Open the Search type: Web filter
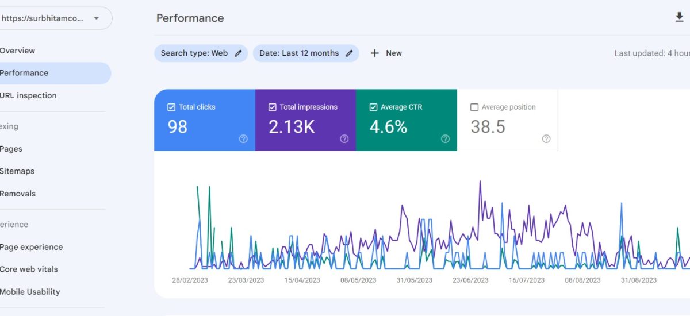The image size is (690, 316). pos(194,53)
